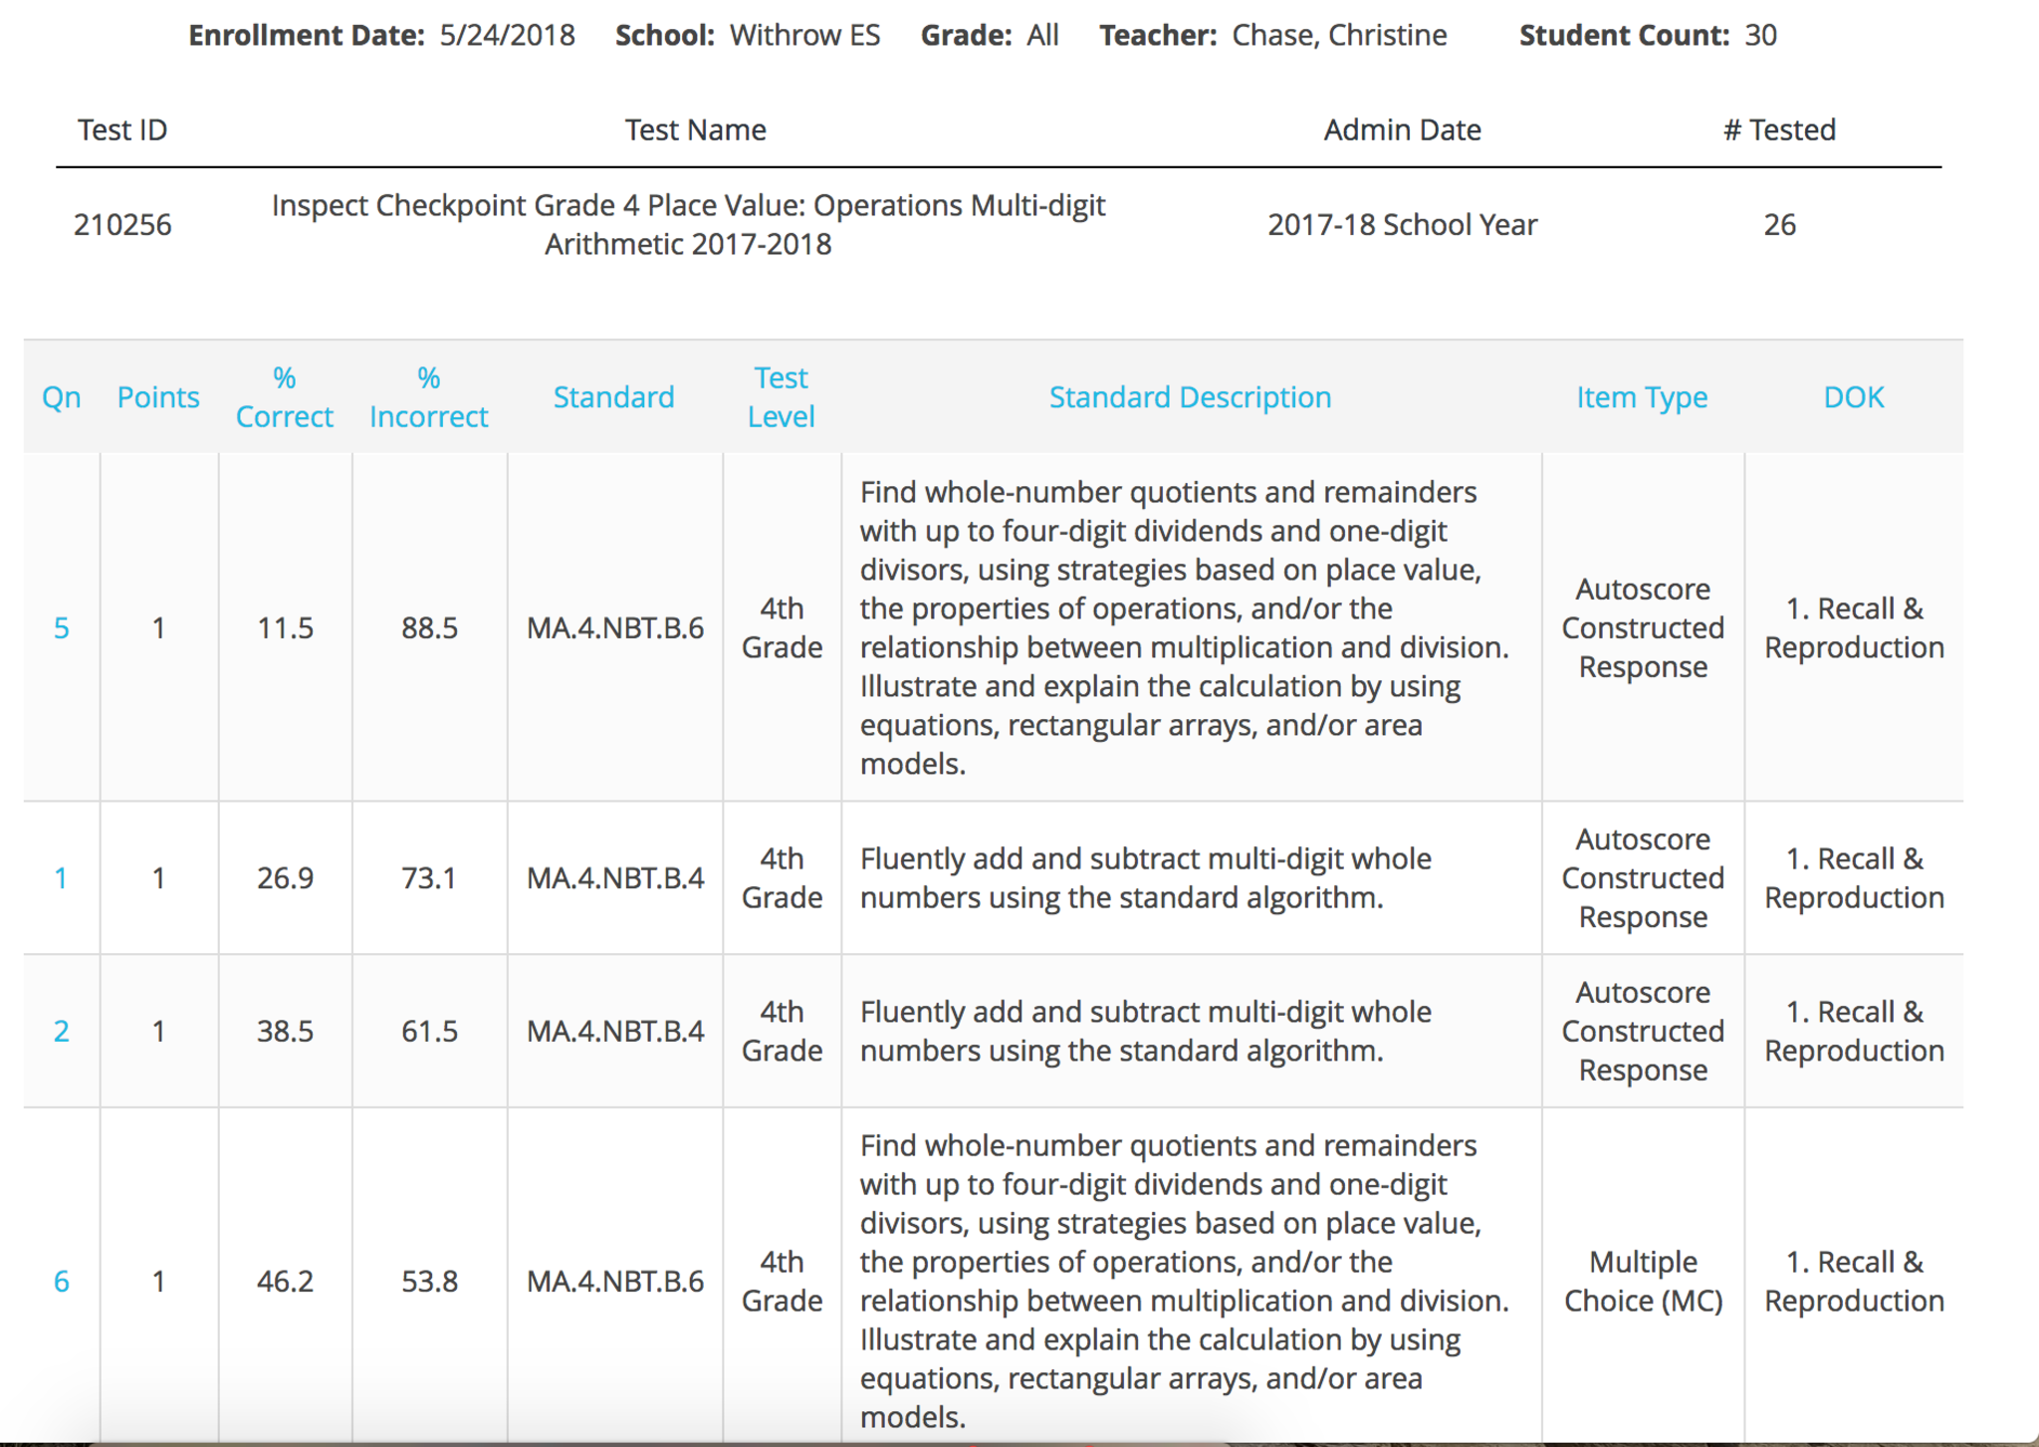The image size is (2039, 1447).
Task: Sort by Points column header
Action: coord(158,397)
